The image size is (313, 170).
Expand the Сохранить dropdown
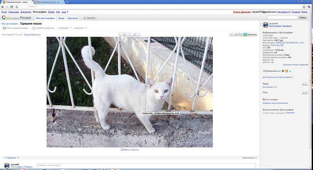pyautogui.click(x=65, y=28)
